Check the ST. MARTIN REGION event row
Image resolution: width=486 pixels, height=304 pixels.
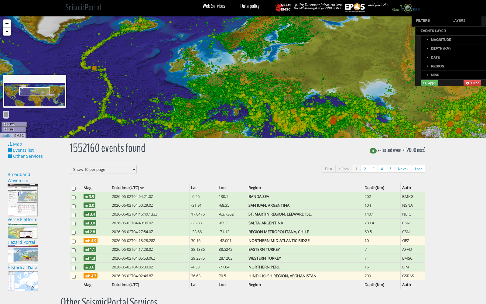point(74,215)
